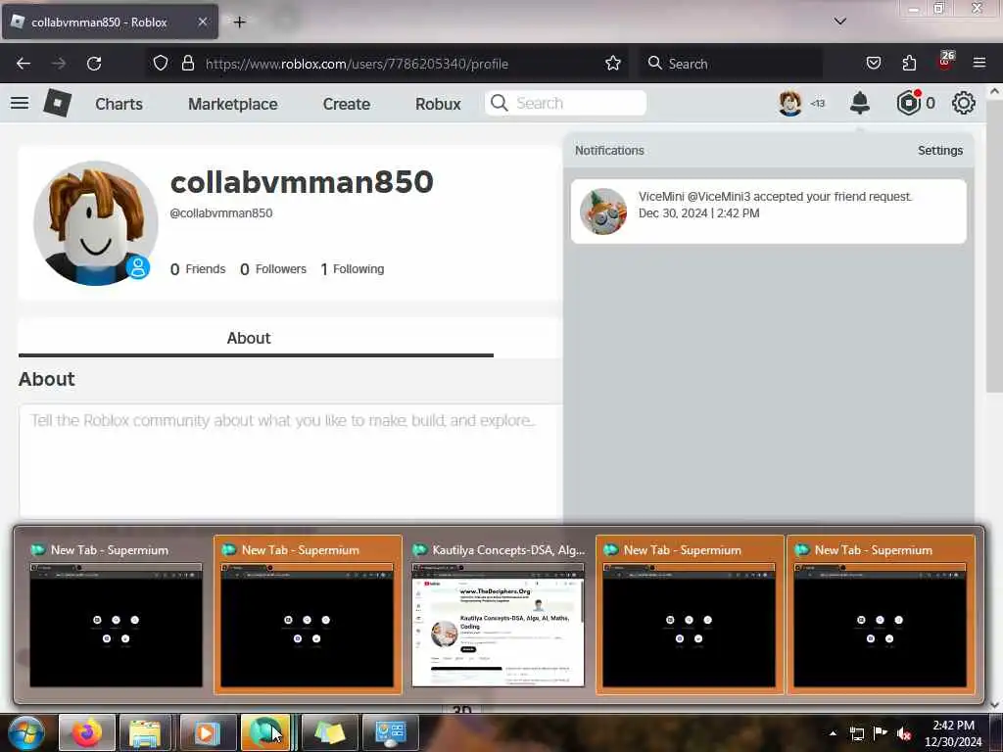Show hidden system tray icons
Screen dimensions: 1003x752
point(833,732)
